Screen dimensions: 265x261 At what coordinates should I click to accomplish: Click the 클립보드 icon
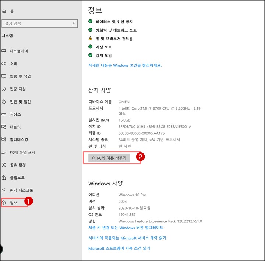pyautogui.click(x=4, y=178)
